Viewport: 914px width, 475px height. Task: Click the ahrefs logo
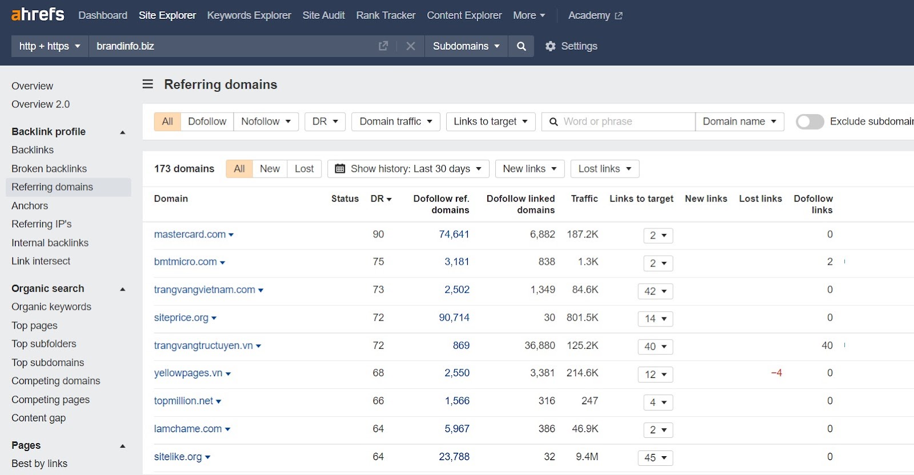click(x=38, y=14)
